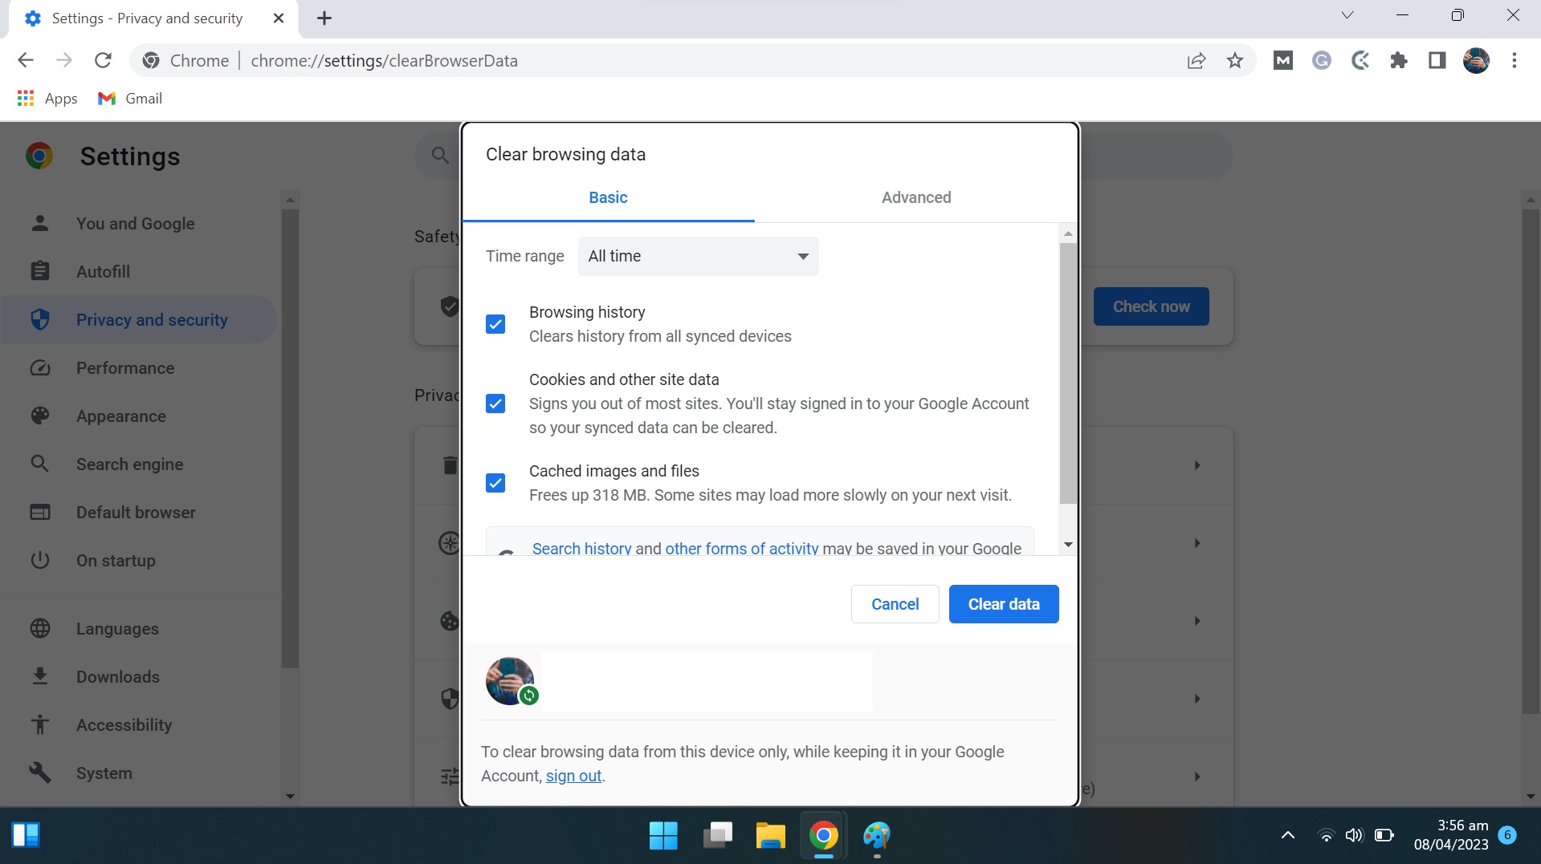Uncheck Cached images and files checkbox
The image size is (1541, 864).
[x=495, y=483]
